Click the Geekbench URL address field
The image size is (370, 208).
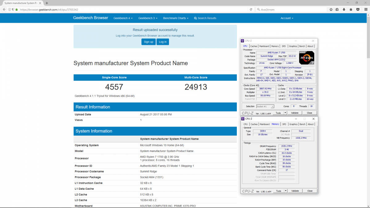(133, 10)
